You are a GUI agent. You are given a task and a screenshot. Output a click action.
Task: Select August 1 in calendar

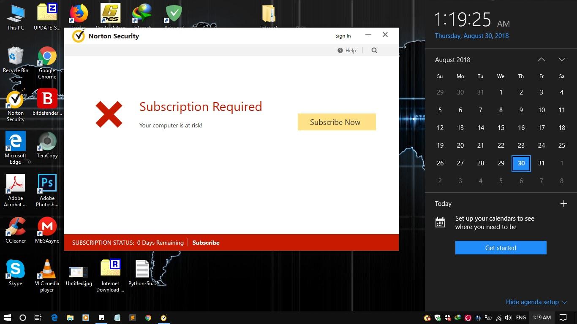[x=501, y=92]
